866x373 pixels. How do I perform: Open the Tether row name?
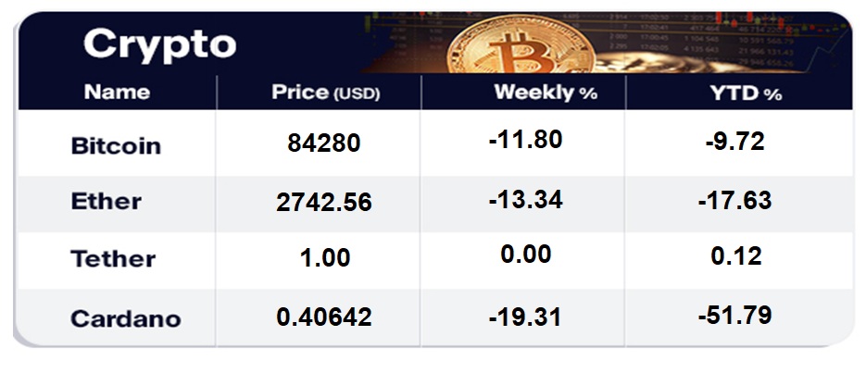113,259
